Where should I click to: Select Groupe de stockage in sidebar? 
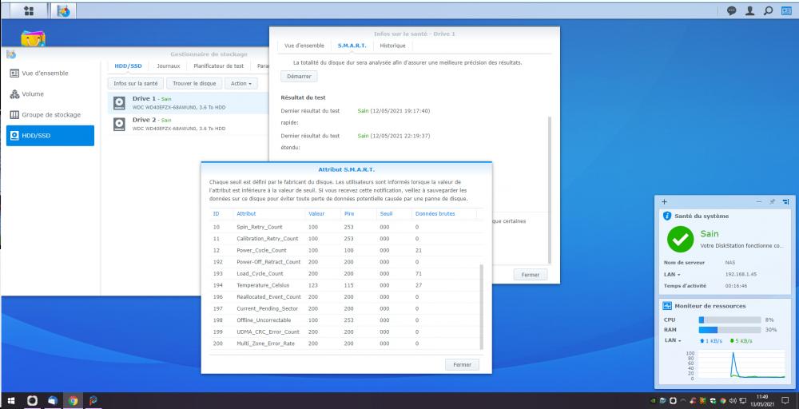pos(50,115)
